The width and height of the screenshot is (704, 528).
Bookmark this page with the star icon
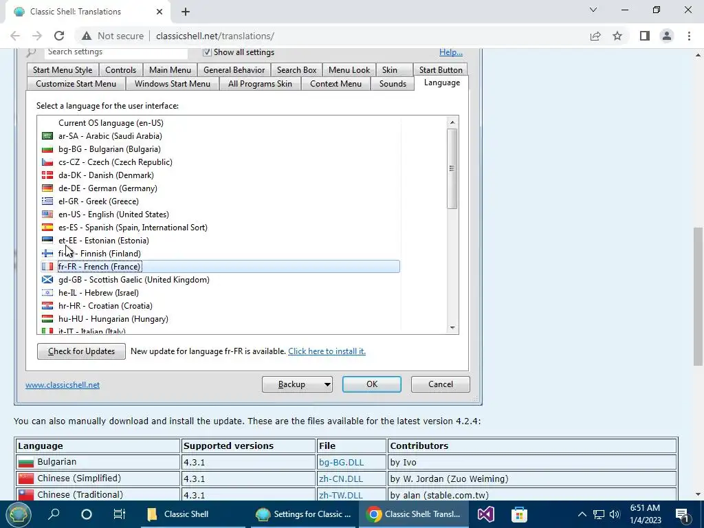[x=617, y=36]
